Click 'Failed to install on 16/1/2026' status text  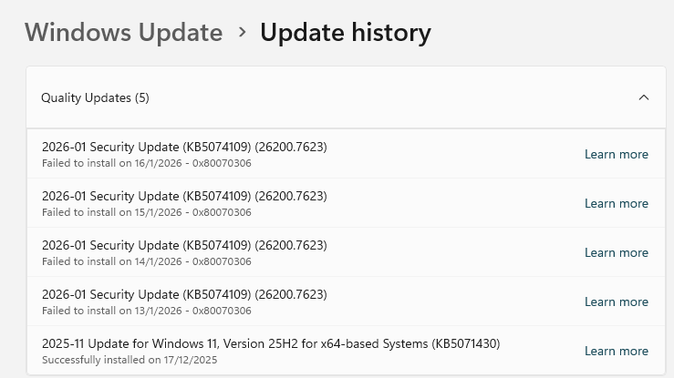146,163
